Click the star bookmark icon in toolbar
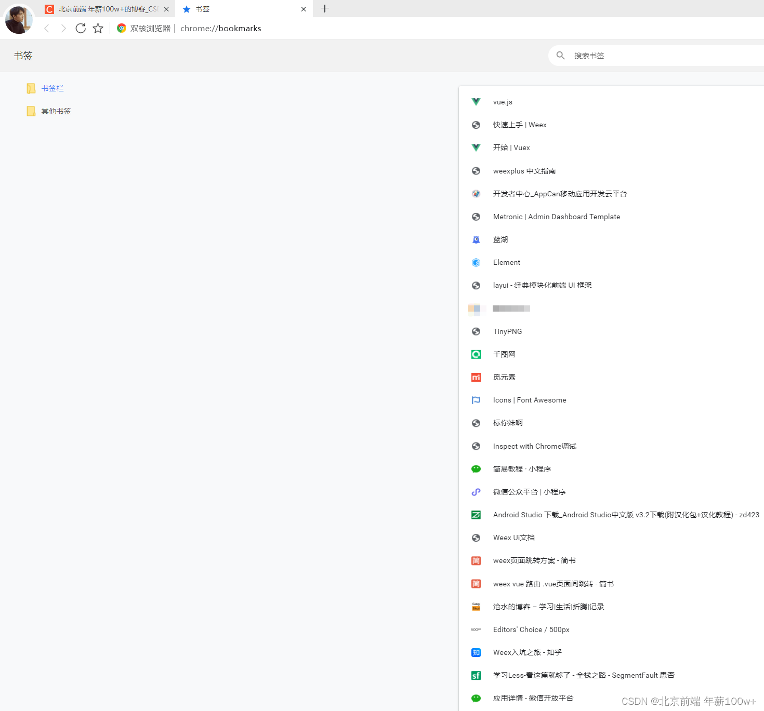764x711 pixels. click(x=98, y=29)
